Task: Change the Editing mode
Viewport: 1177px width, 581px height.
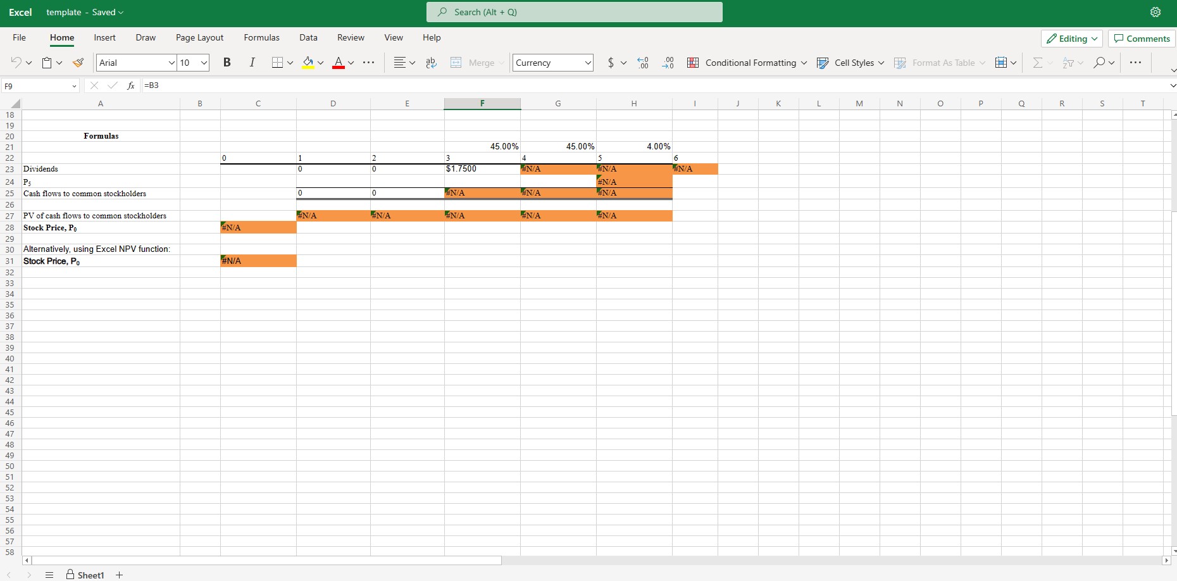Action: 1072,38
